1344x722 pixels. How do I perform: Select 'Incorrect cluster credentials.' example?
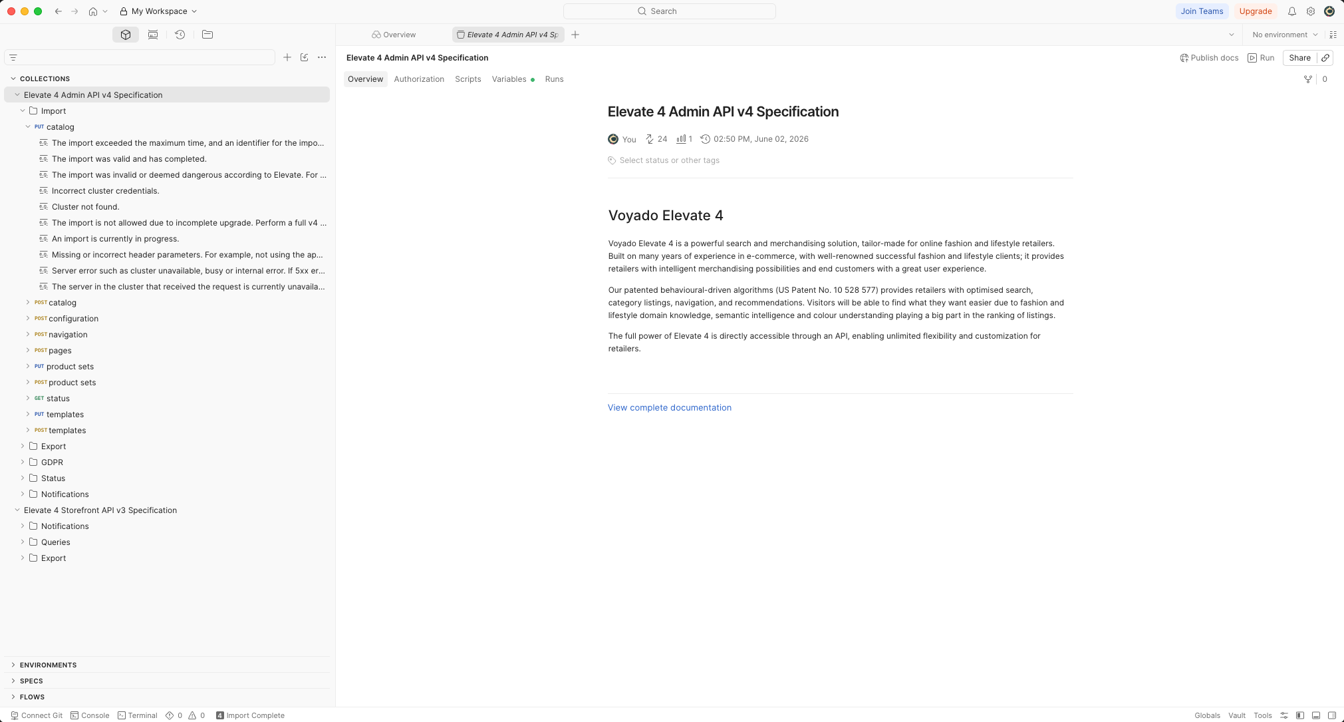point(105,191)
